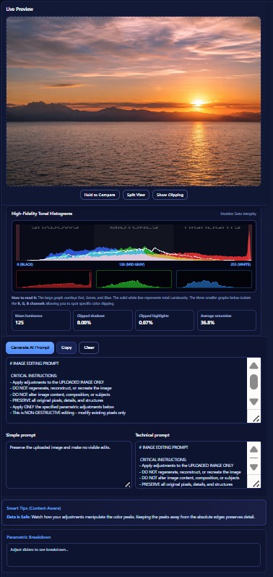The width and height of the screenshot is (273, 577).
Task: Click into the Simple prompt text box
Action: click(x=69, y=465)
